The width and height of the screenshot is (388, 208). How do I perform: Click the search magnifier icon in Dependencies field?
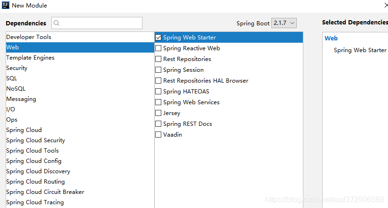[56, 23]
